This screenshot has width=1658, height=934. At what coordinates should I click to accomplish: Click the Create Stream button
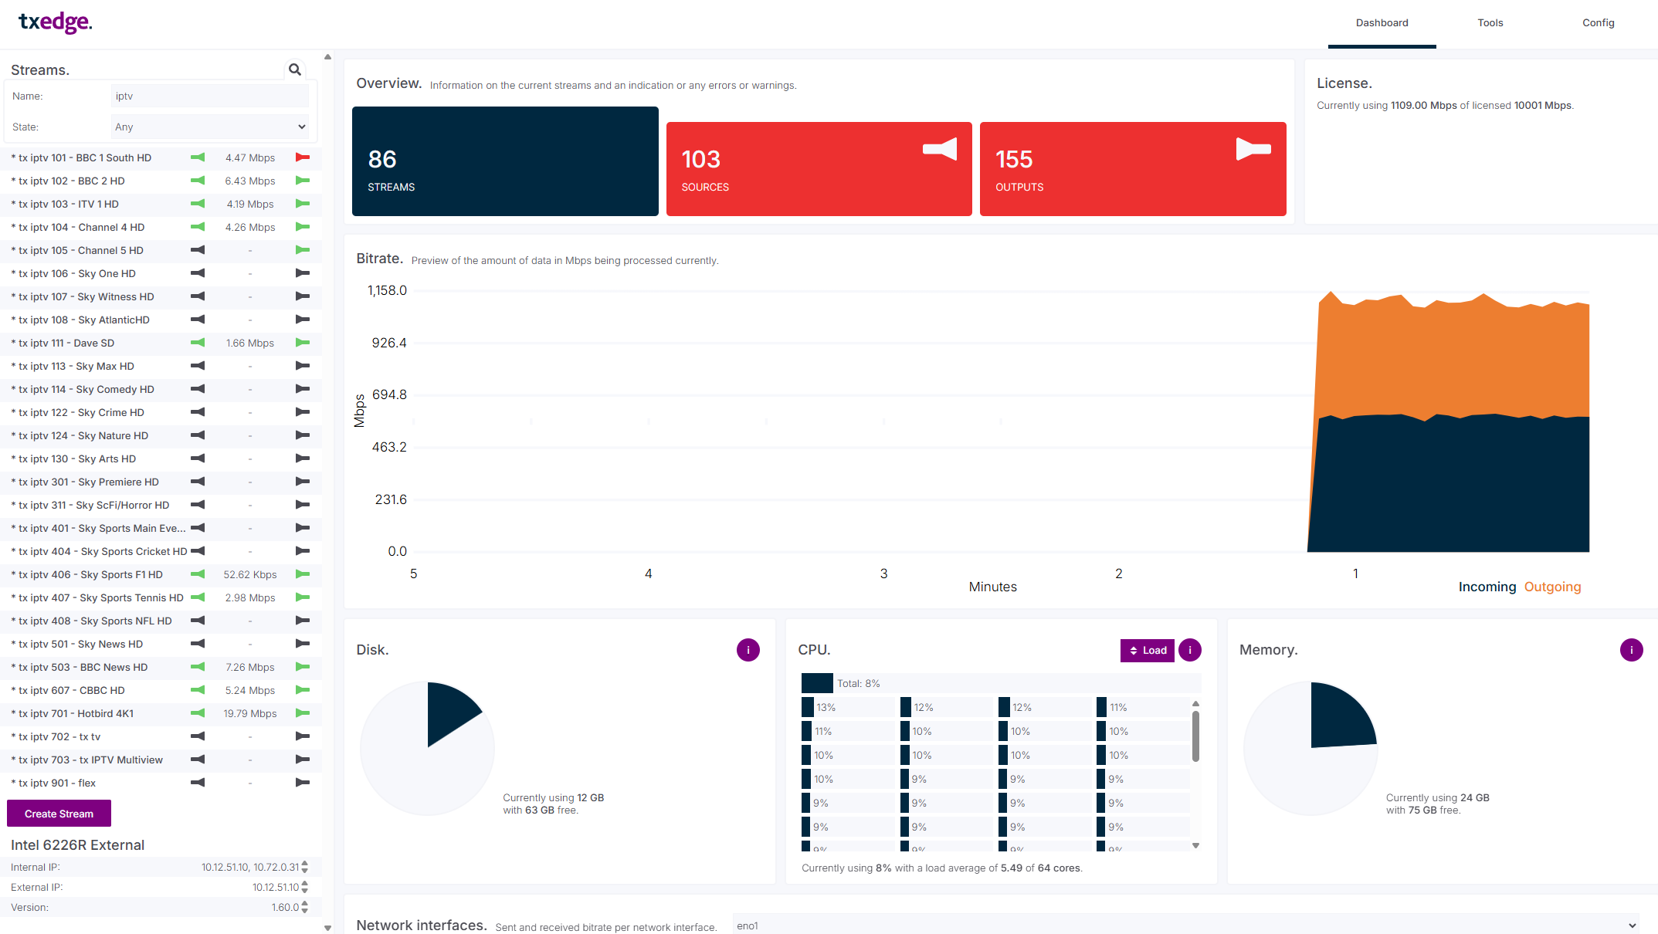click(59, 814)
